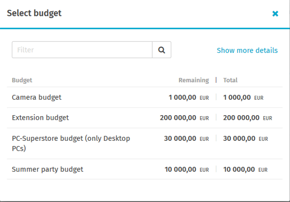Click the Select budget dialog title

34,13
